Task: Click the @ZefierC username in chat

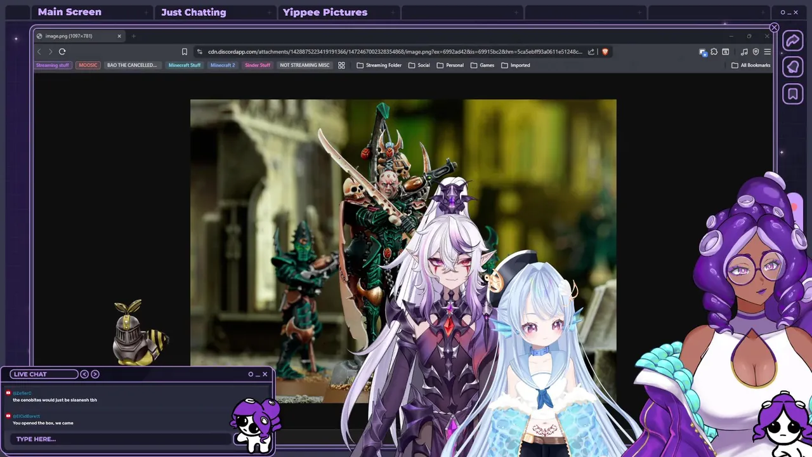Action: (x=22, y=394)
